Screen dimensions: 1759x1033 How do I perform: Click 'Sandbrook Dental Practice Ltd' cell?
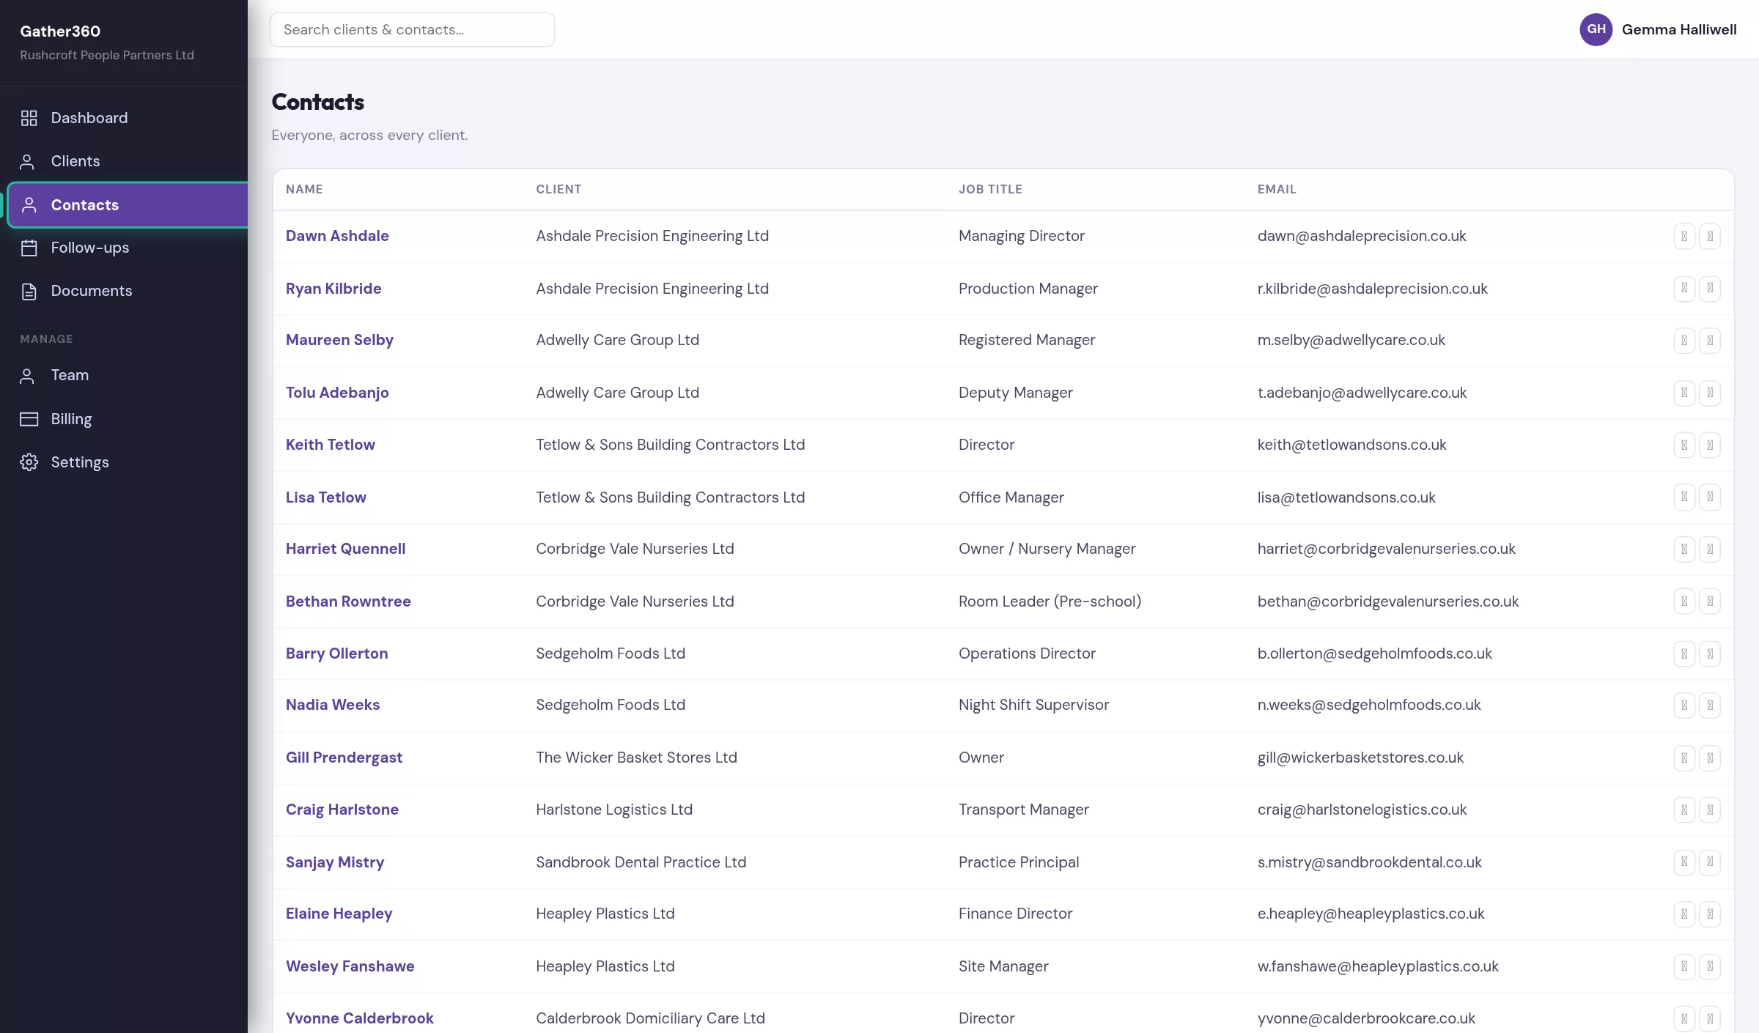point(641,862)
